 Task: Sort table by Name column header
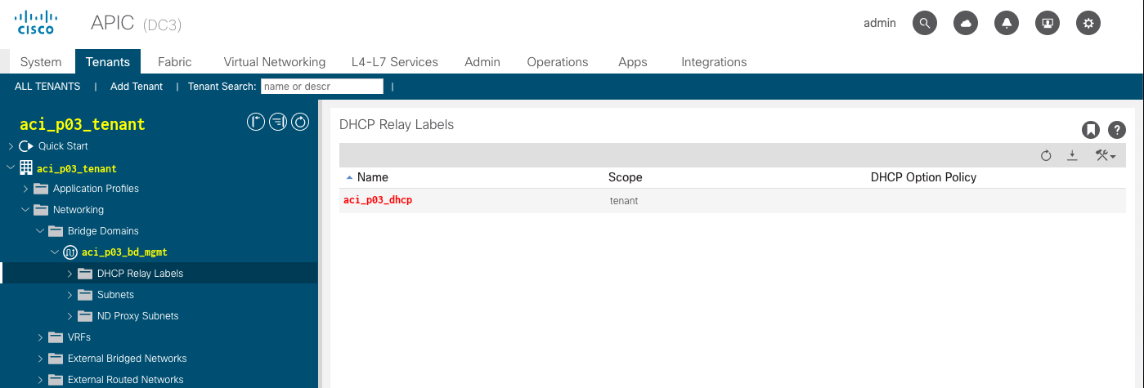click(372, 177)
